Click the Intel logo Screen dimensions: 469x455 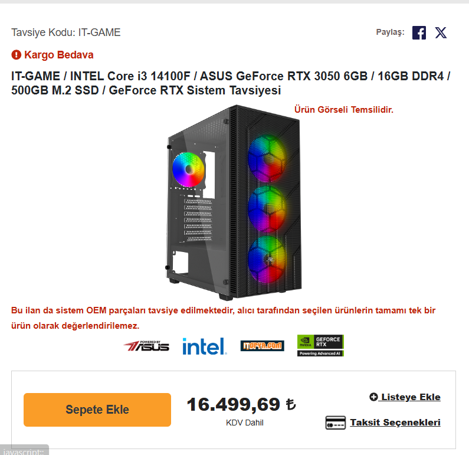204,346
